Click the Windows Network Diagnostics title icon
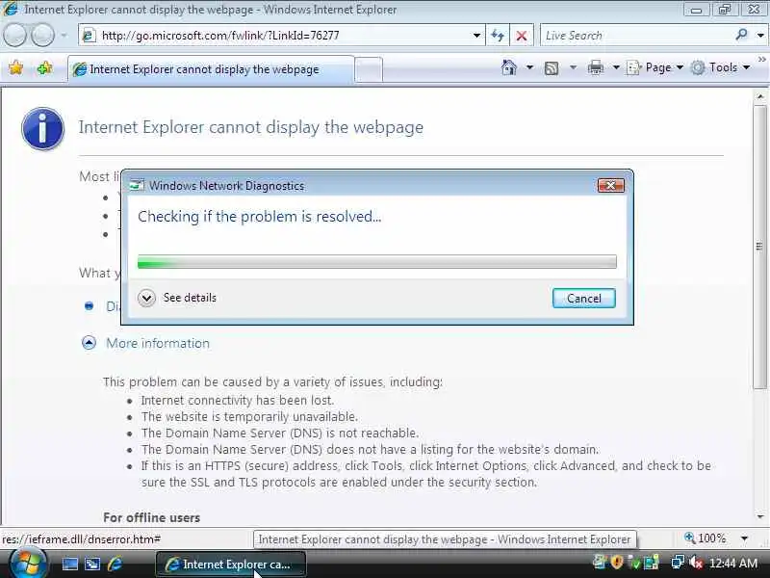 pos(137,185)
